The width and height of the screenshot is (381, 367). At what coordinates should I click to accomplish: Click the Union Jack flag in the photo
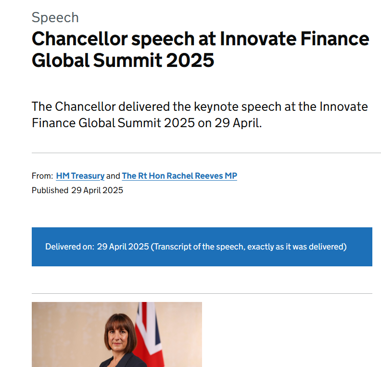[149, 333]
